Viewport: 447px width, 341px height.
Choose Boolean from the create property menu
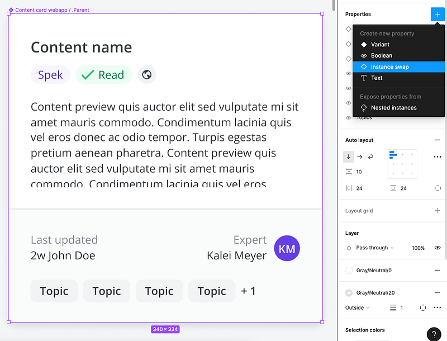coord(398,55)
